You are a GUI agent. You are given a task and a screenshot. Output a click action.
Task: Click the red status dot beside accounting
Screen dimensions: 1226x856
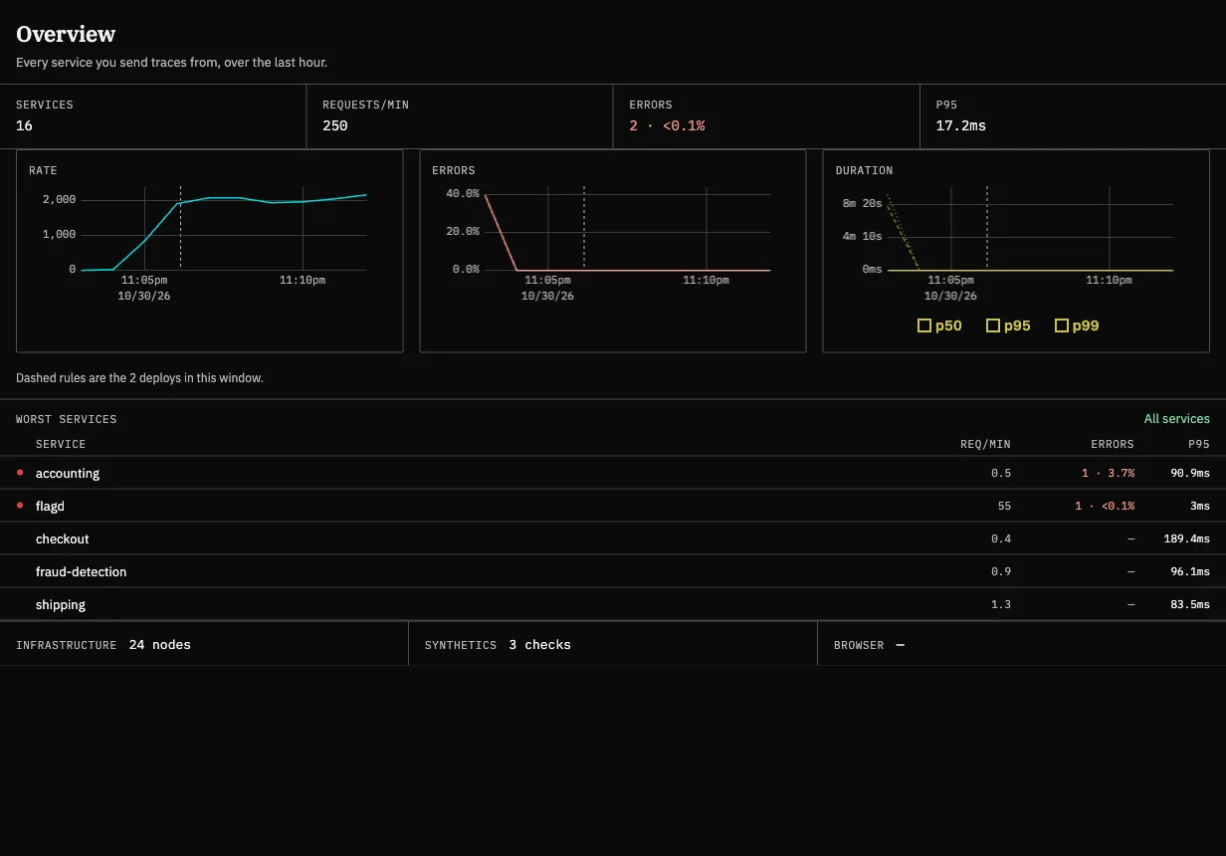click(20, 473)
